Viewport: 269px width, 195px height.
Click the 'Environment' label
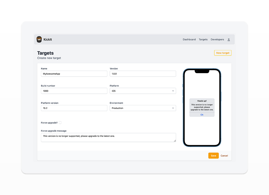point(116,103)
